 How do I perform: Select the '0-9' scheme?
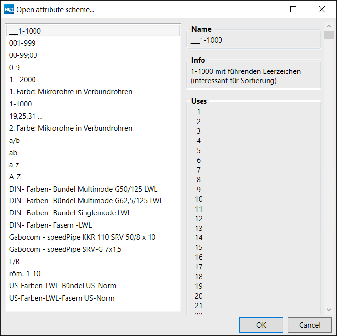(x=93, y=68)
